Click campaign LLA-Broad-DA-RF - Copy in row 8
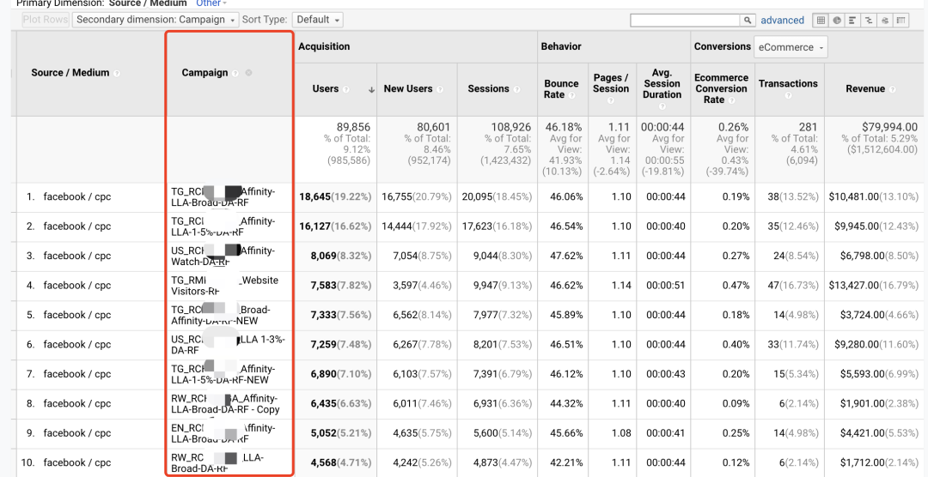 (x=225, y=404)
